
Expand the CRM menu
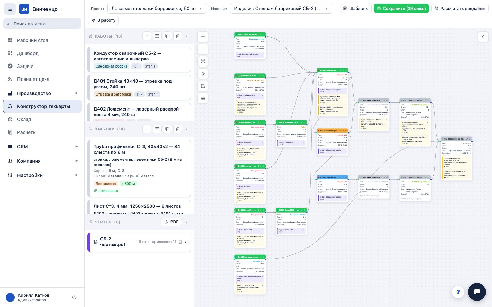[x=42, y=147]
